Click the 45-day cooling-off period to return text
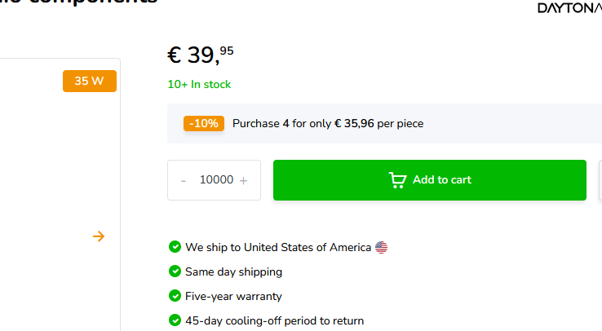Screen dimensions: 602x331 274,320
